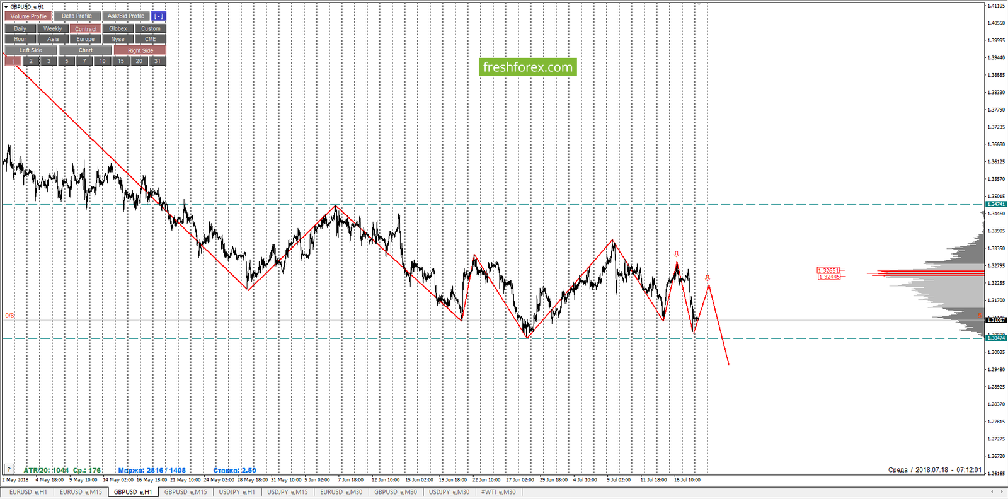Image resolution: width=1008 pixels, height=499 pixels.
Task: Enable the Volume Profile mode
Action: click(28, 16)
